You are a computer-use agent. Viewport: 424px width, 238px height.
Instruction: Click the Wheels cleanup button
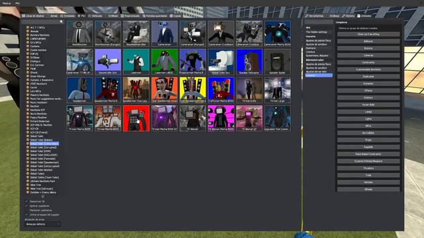click(x=368, y=189)
